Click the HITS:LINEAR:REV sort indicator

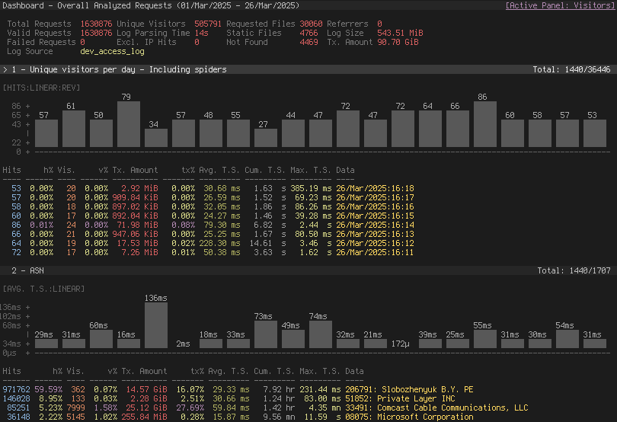coord(41,88)
